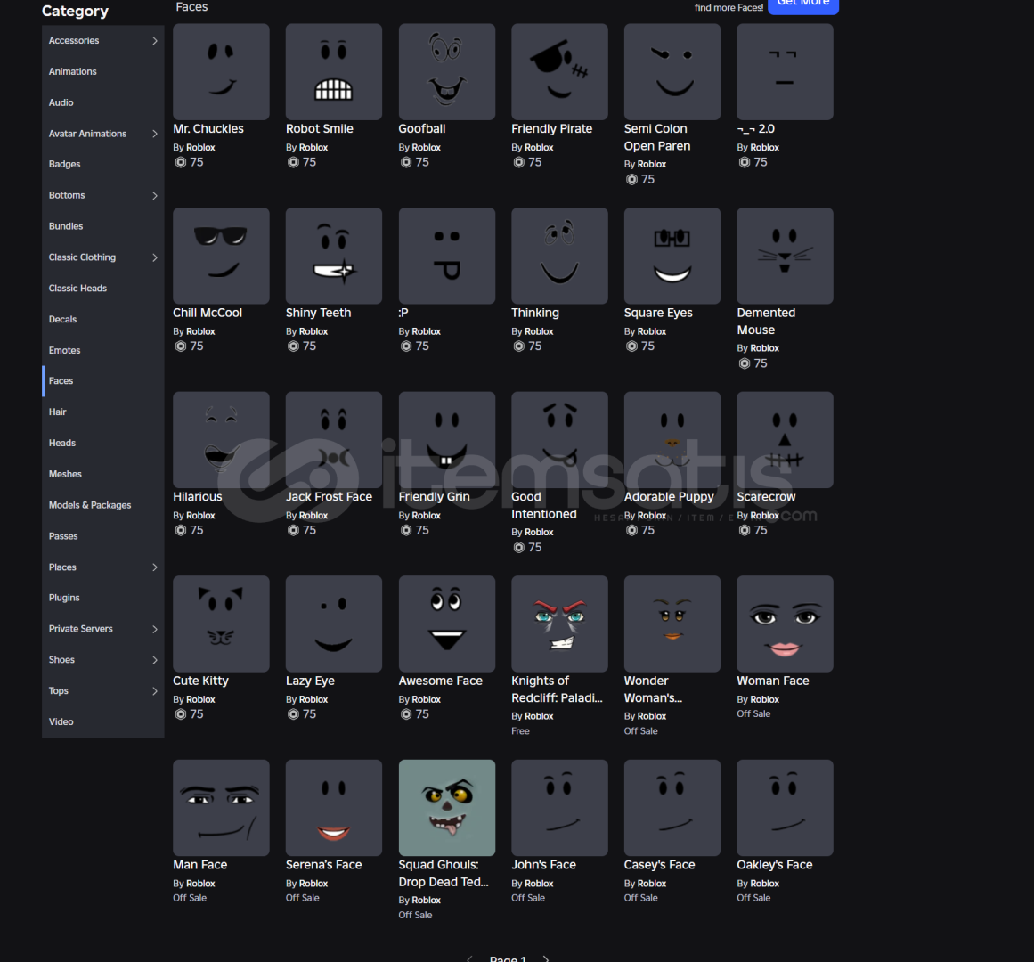Open the Mr. Chuckles face thumbnail
The height and width of the screenshot is (962, 1034).
[221, 72]
